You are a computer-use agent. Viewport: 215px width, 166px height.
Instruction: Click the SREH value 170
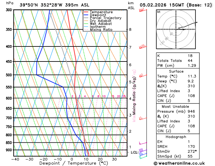[191, 147]
